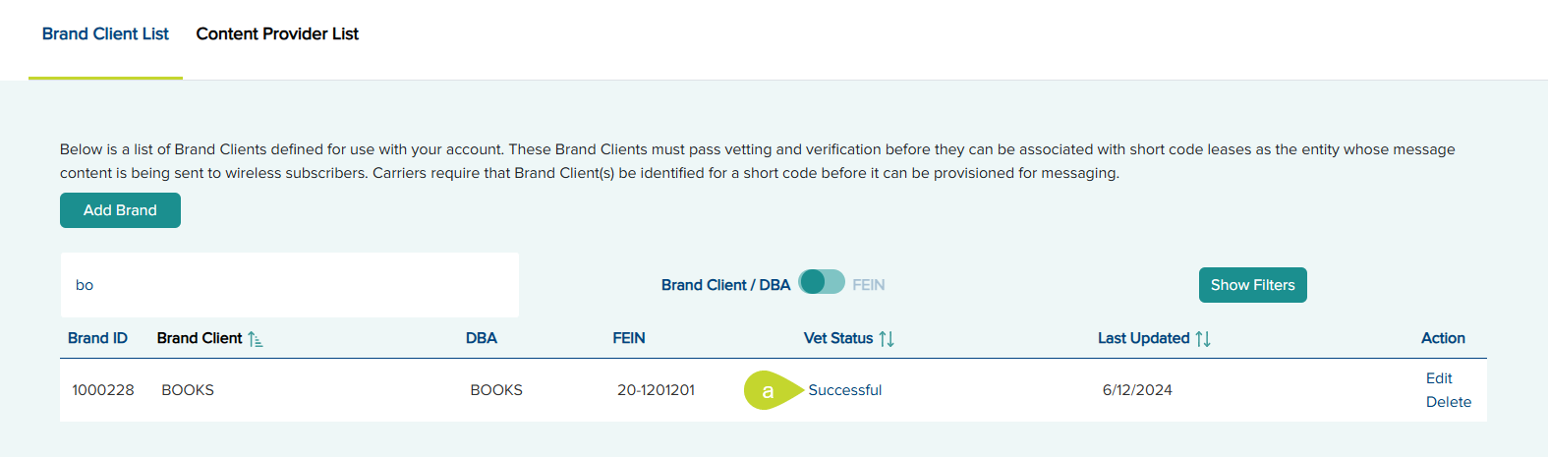Image resolution: width=1548 pixels, height=457 pixels.
Task: Delete the BOOKS brand entry
Action: coord(1448,402)
